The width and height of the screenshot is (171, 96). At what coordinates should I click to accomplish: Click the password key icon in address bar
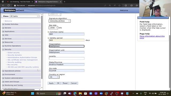(x=105, y=5)
